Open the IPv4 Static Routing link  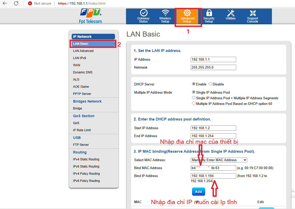(x=86, y=159)
